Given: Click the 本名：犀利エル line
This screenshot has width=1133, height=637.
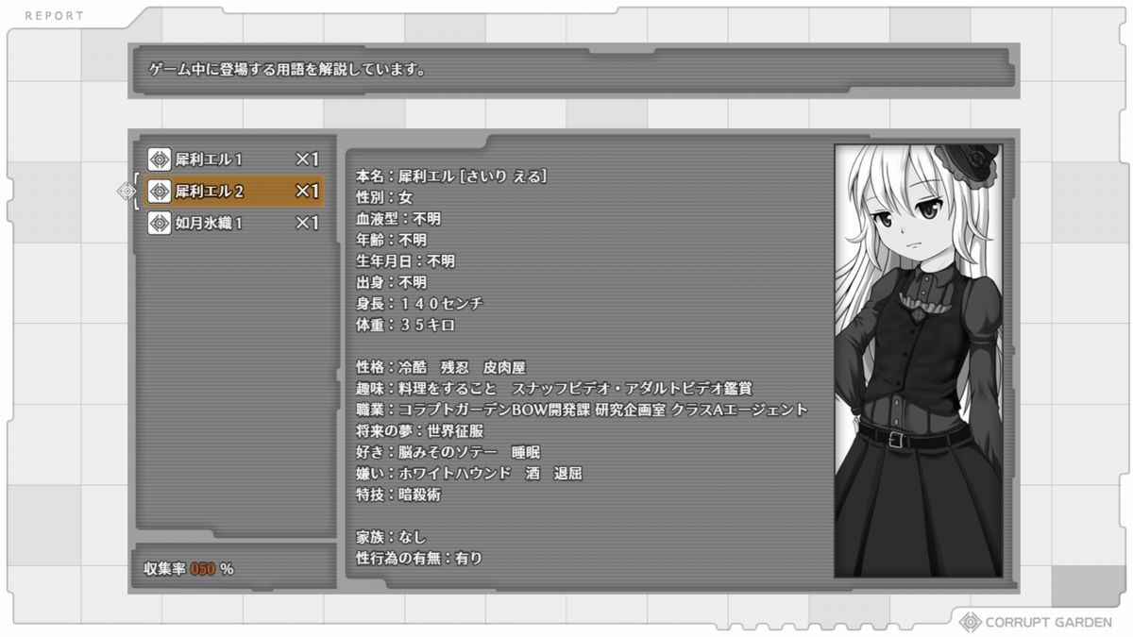Looking at the screenshot, I should [451, 176].
